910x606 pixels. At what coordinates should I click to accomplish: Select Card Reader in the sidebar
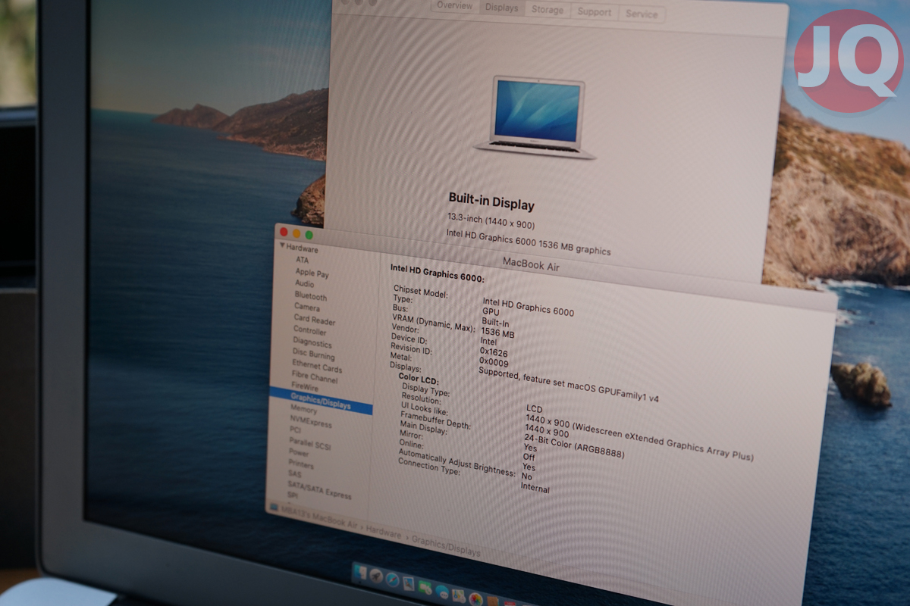(315, 320)
